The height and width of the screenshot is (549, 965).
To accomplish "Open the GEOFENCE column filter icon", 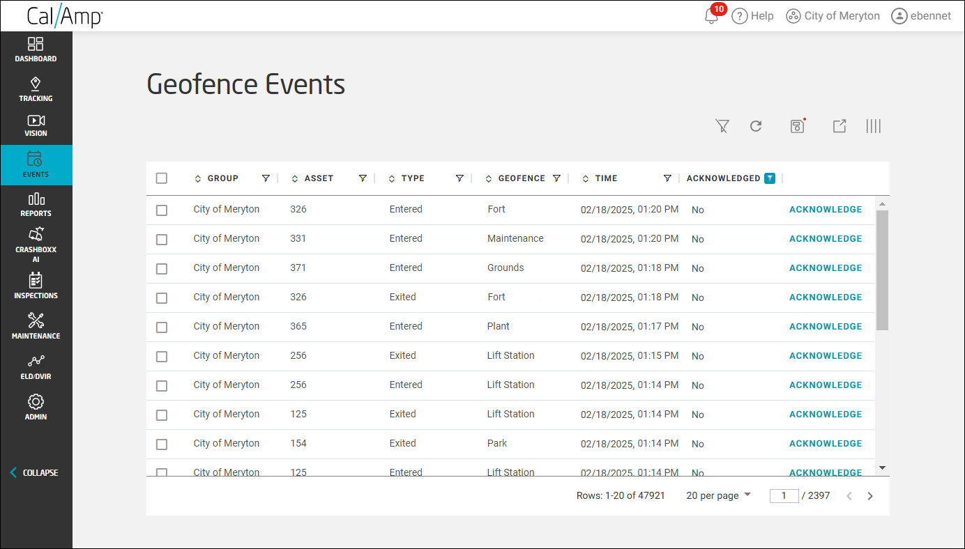I will pyautogui.click(x=556, y=178).
